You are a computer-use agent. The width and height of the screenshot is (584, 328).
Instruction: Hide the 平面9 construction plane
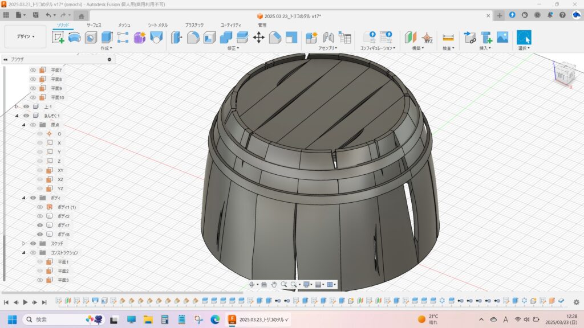[33, 88]
